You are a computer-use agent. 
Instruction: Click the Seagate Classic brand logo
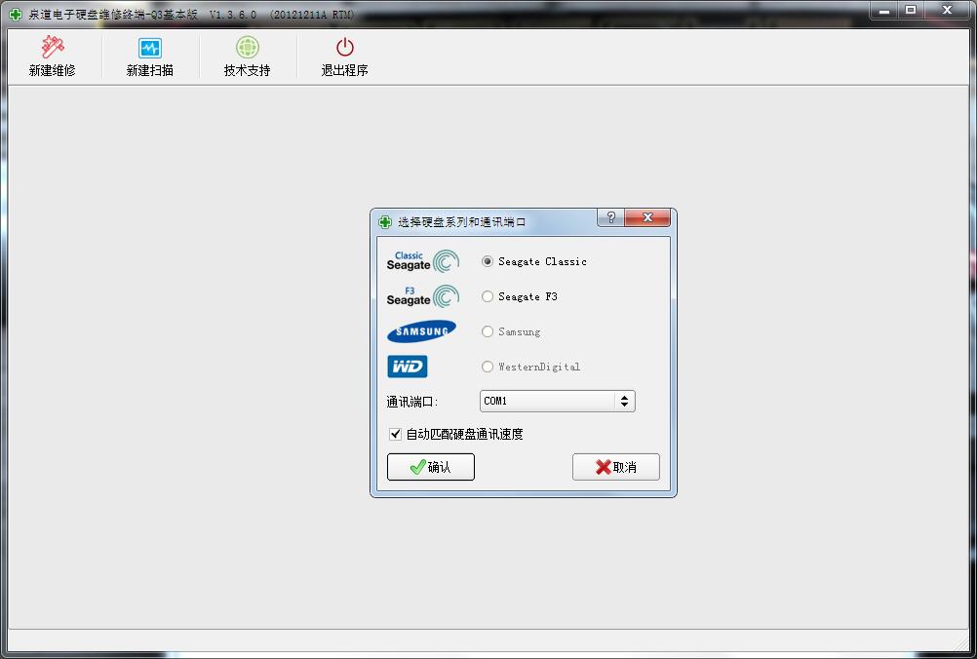421,260
